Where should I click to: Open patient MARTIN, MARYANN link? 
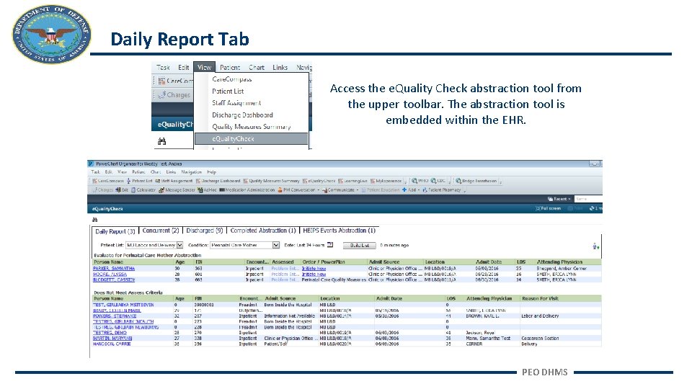pos(112,339)
